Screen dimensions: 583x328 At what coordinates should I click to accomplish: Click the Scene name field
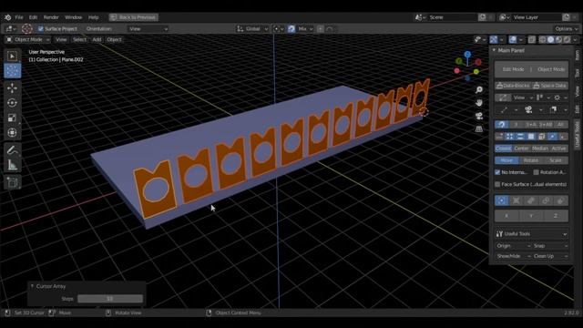coord(452,17)
